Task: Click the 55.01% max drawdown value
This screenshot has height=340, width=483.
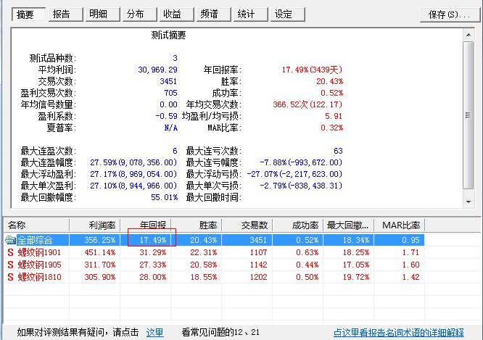Action: coord(164,197)
